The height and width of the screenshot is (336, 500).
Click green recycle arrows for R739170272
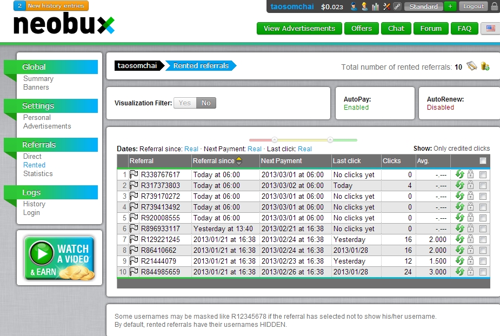tap(459, 196)
